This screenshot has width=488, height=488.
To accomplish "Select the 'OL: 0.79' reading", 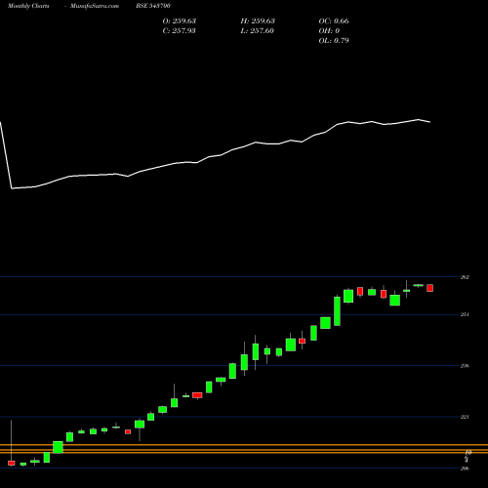I will [x=334, y=40].
